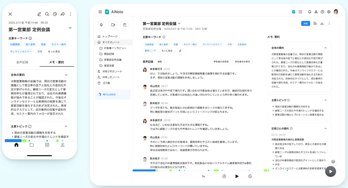Viewport: 348px width, 188px height.
Task: Click the document search icon beside share
Action: pyautogui.click(x=315, y=24)
